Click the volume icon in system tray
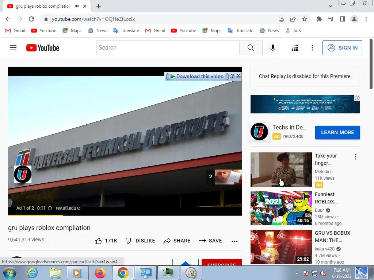This screenshot has height=280, width=374. pyautogui.click(x=323, y=273)
